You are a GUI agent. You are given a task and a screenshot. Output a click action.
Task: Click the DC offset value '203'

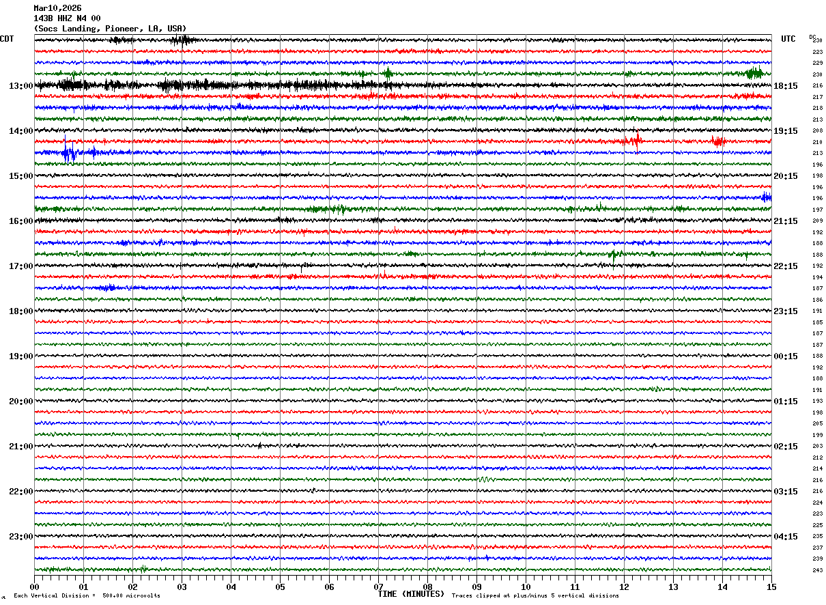tap(817, 446)
